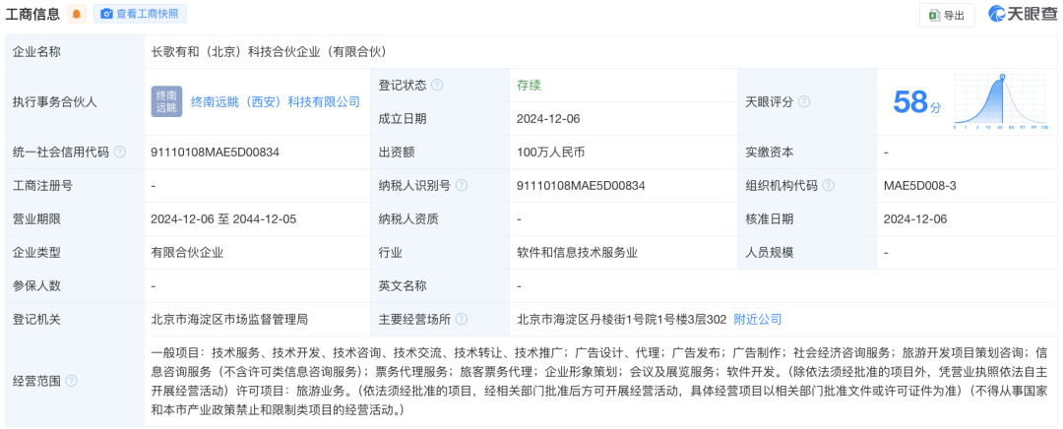Click the 存续 registration status value
This screenshot has width=1063, height=429.
(529, 86)
